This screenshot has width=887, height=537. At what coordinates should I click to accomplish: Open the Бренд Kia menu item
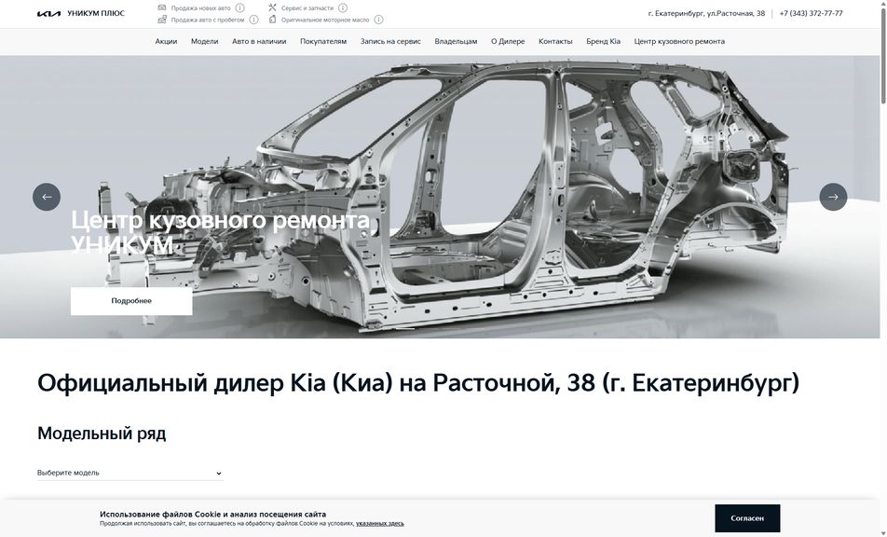click(603, 41)
